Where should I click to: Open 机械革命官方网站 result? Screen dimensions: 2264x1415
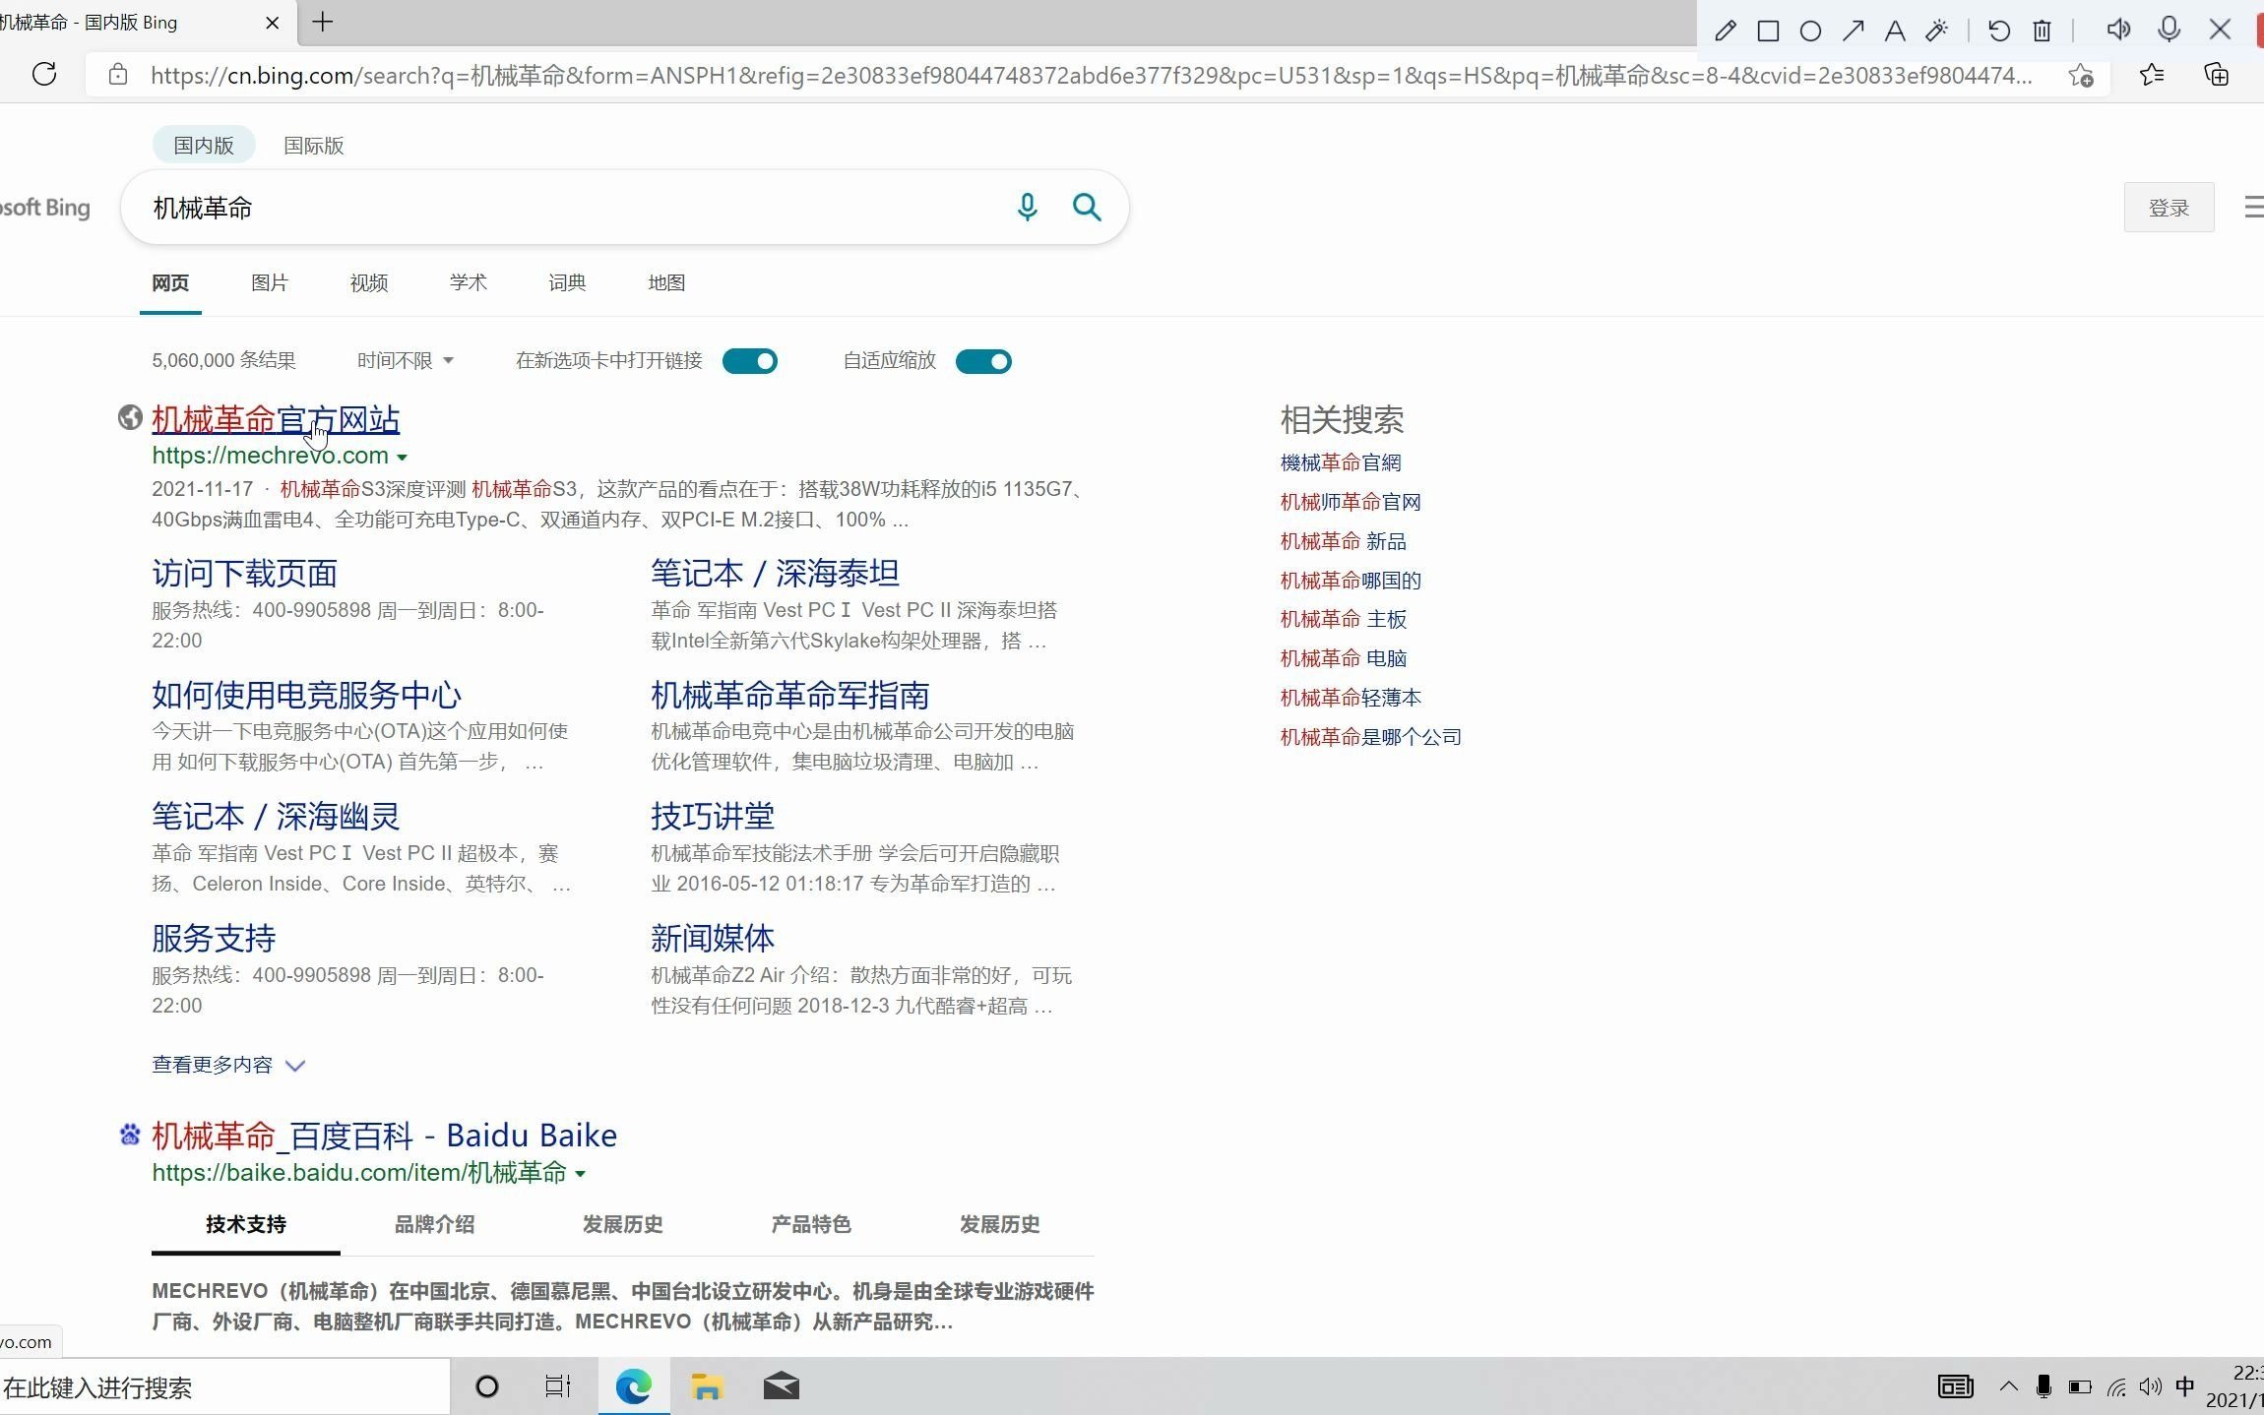tap(276, 419)
